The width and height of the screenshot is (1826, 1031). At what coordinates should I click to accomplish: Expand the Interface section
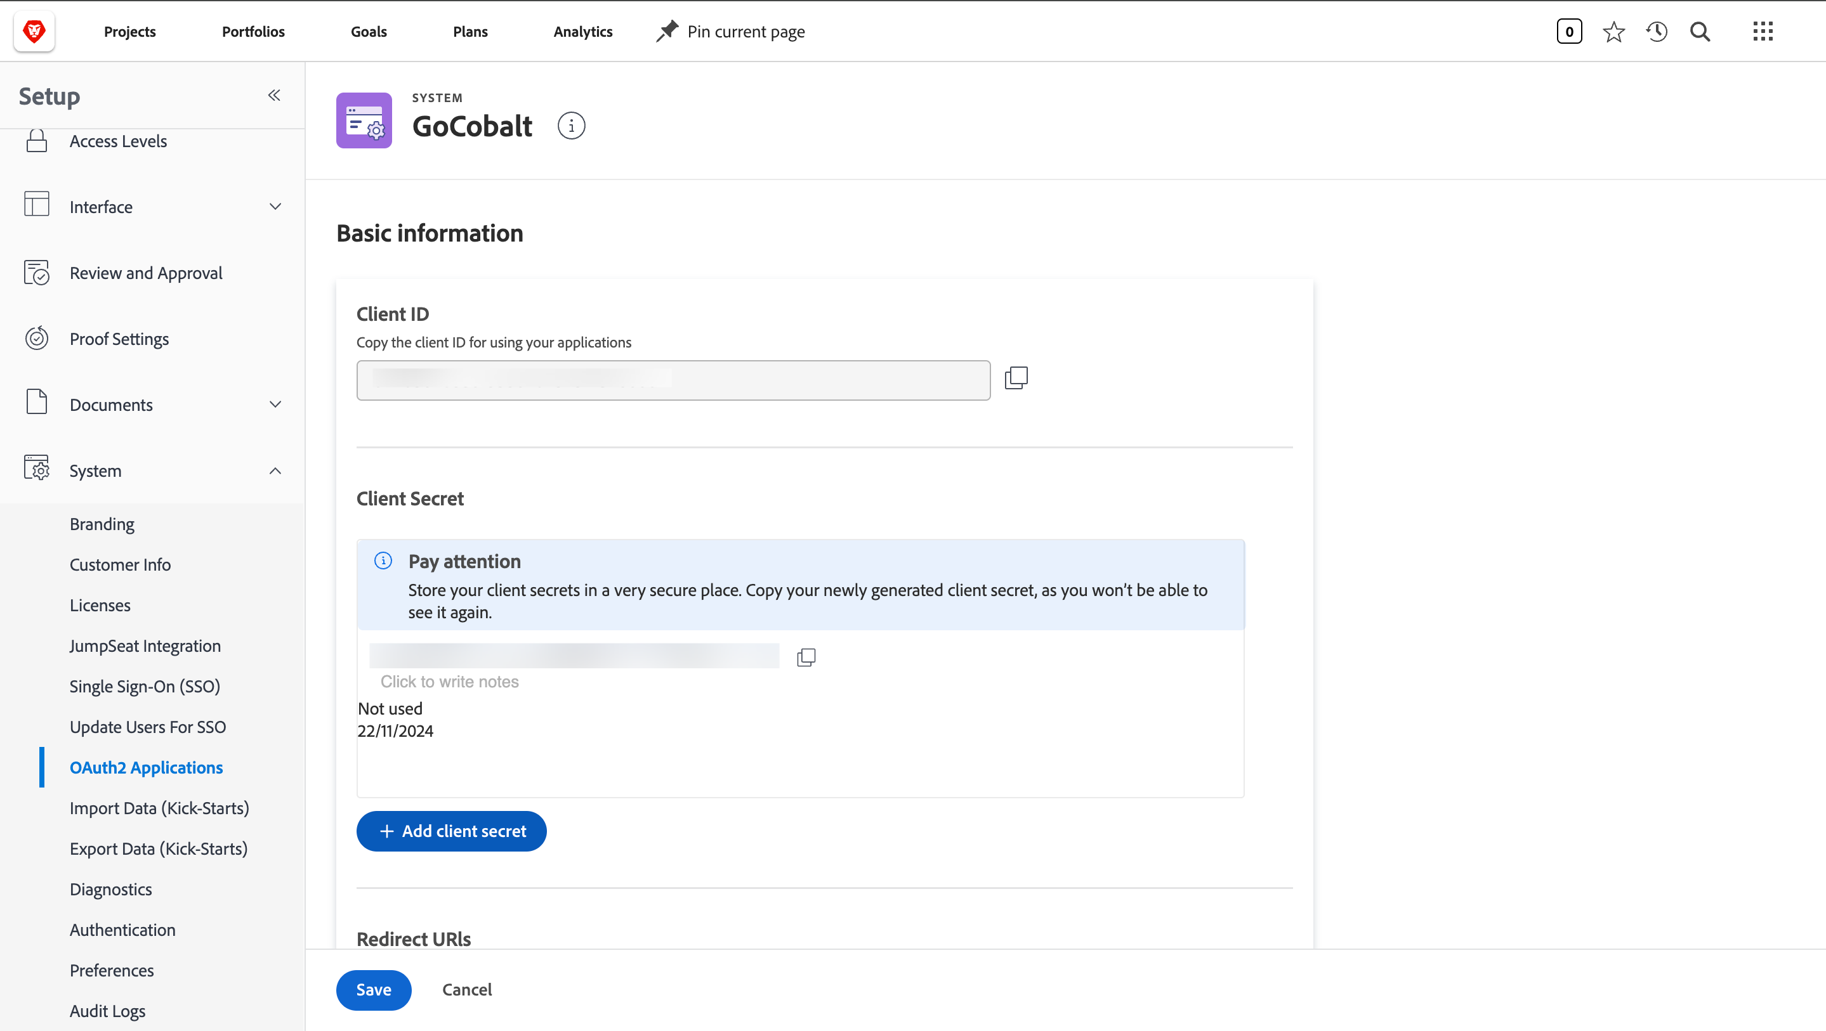coord(275,207)
